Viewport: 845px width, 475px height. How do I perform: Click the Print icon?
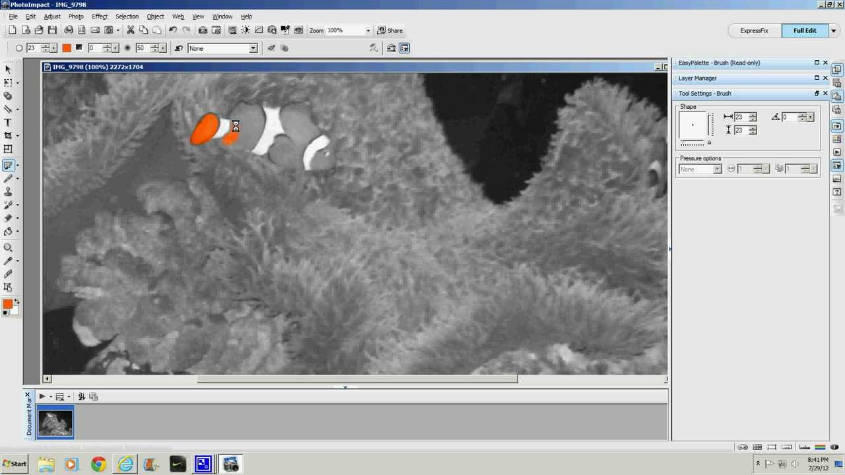(x=69, y=30)
